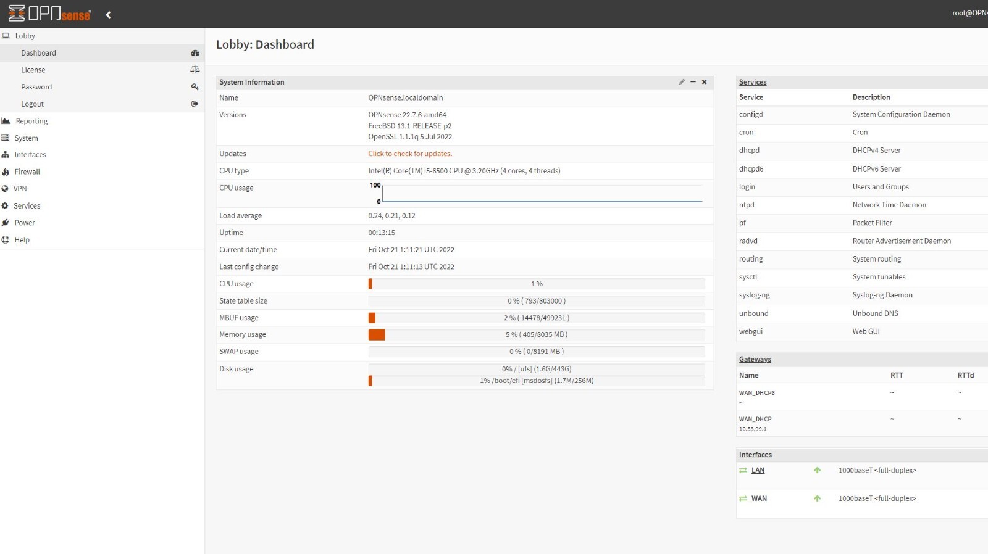Click the CPU usage 1 % progress bar
This screenshot has width=988, height=554.
(x=537, y=284)
